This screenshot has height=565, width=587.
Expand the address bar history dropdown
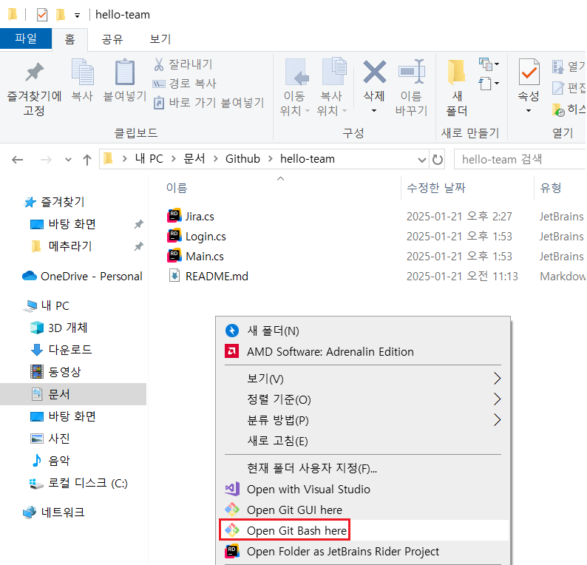[422, 160]
